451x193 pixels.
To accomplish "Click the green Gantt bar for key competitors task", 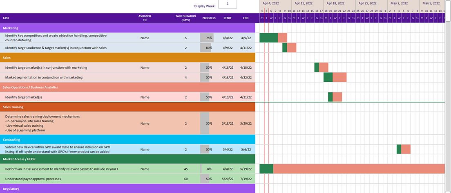I will [x=269, y=38].
